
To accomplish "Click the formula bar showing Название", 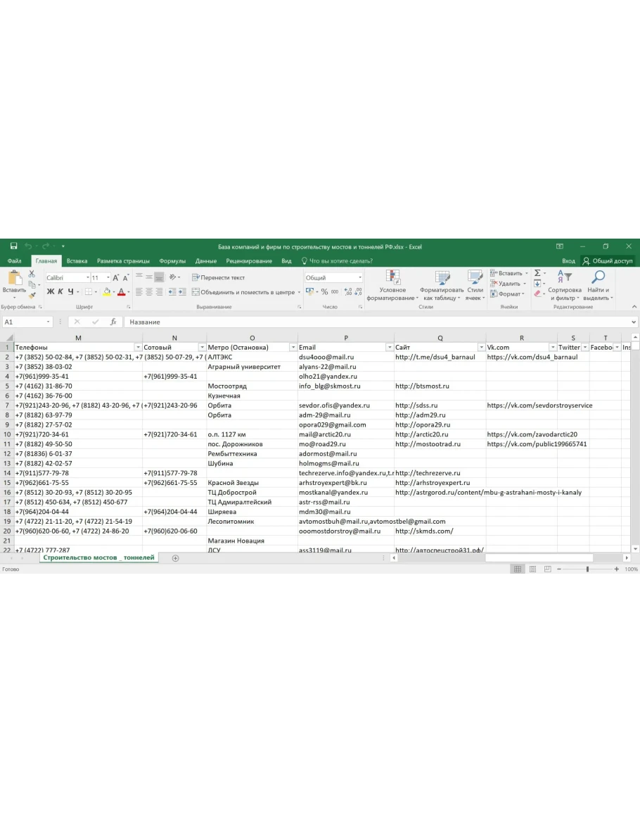I will [380, 322].
